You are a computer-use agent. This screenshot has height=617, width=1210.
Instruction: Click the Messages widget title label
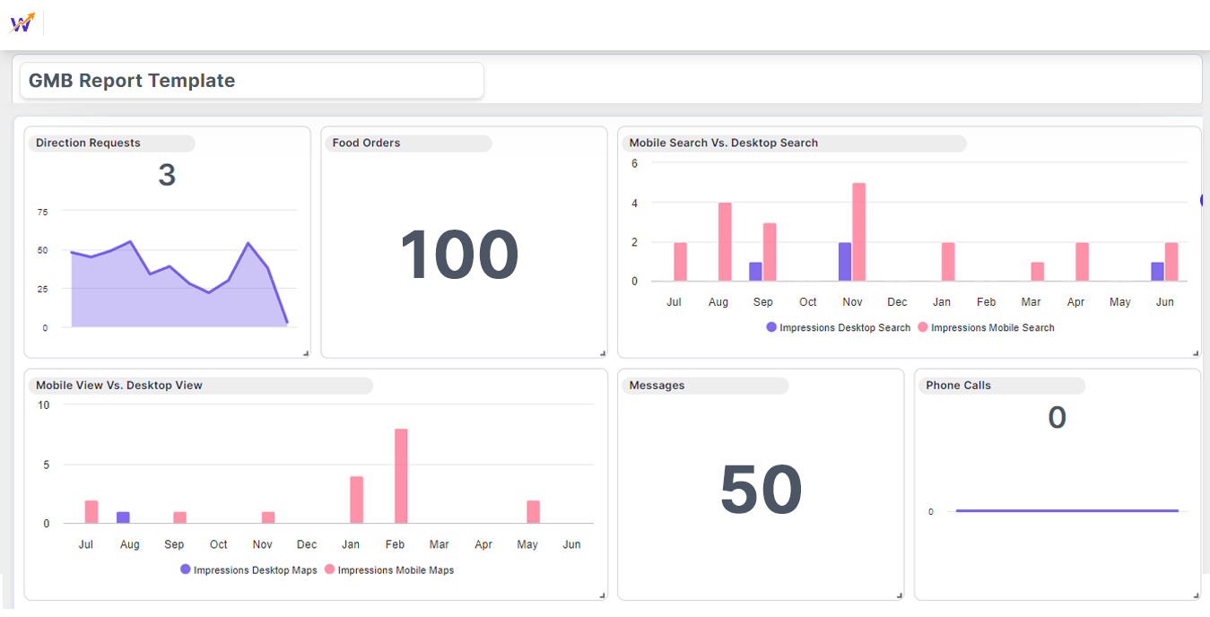tap(657, 386)
